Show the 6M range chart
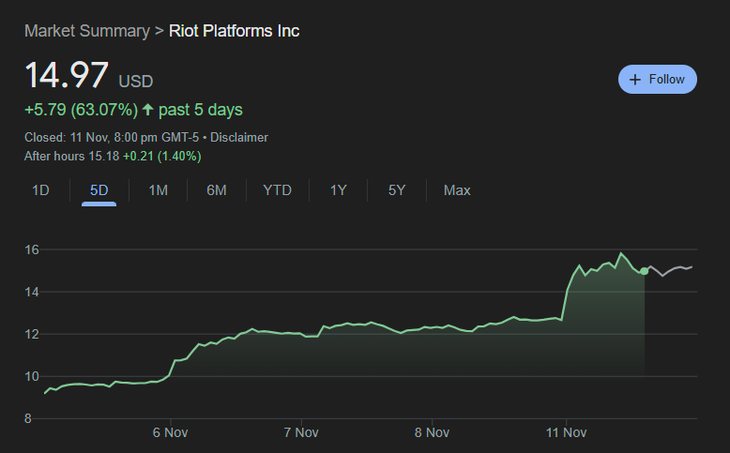 point(217,190)
